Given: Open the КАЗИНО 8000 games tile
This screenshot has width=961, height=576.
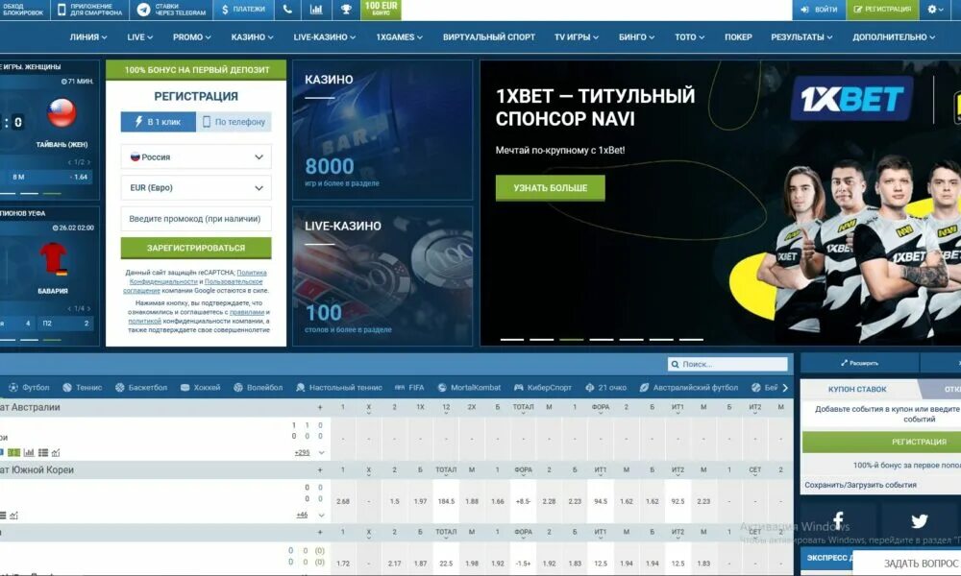Looking at the screenshot, I should pos(382,130).
